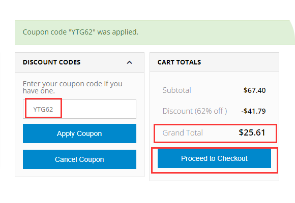Screen dimensions: 295x203
Task: Click the "YTG62" code in green banner
Action: 82,32
